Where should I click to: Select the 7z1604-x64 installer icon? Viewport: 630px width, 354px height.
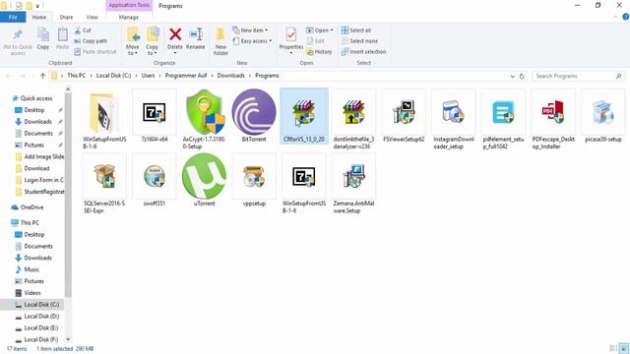point(155,112)
